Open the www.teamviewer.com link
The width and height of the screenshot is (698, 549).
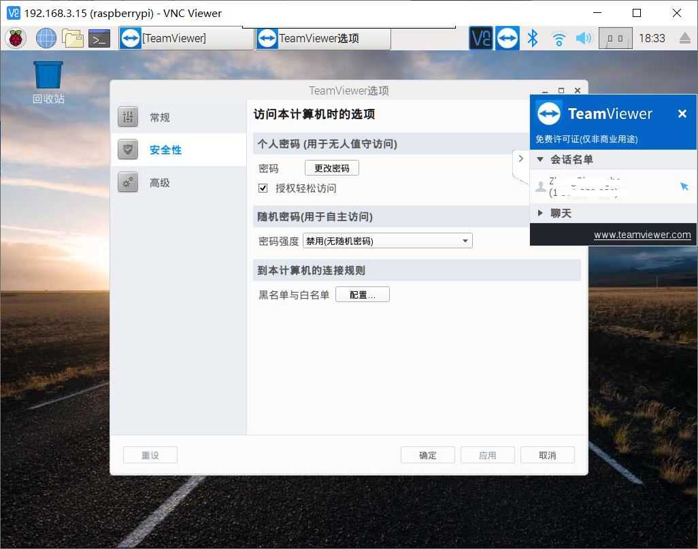(642, 235)
